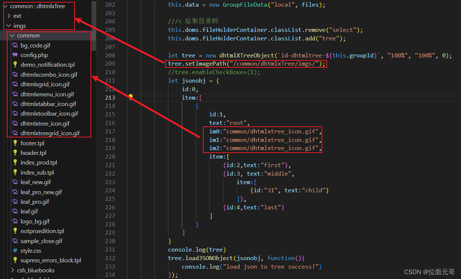Open the style.css file
The height and width of the screenshot is (279, 461).
(31, 251)
